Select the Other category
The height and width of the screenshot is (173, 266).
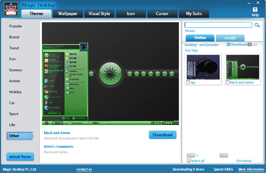point(20,136)
